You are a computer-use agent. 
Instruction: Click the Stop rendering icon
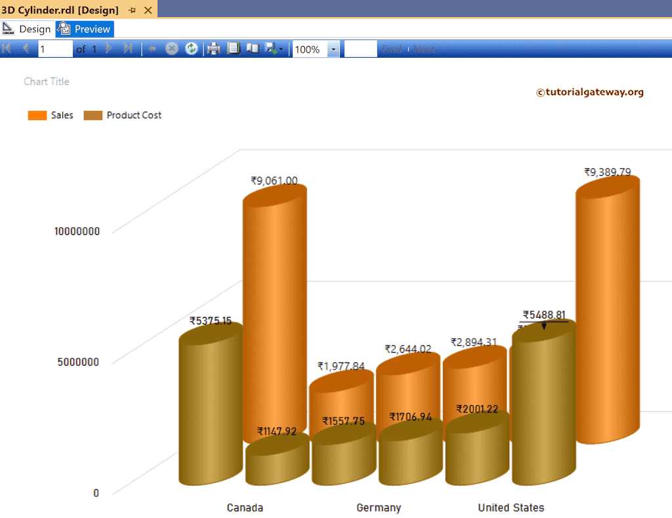172,49
